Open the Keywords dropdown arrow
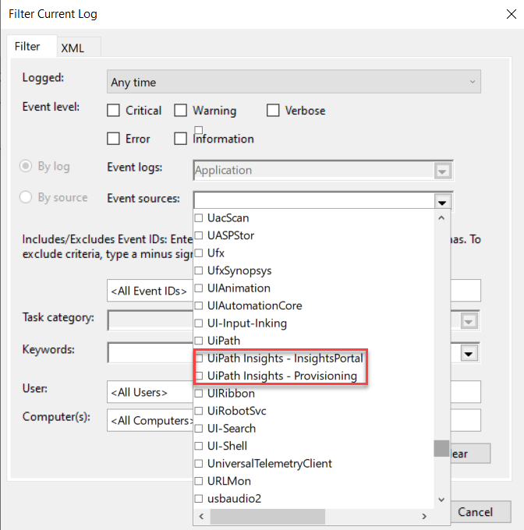The height and width of the screenshot is (530, 524). pos(469,354)
